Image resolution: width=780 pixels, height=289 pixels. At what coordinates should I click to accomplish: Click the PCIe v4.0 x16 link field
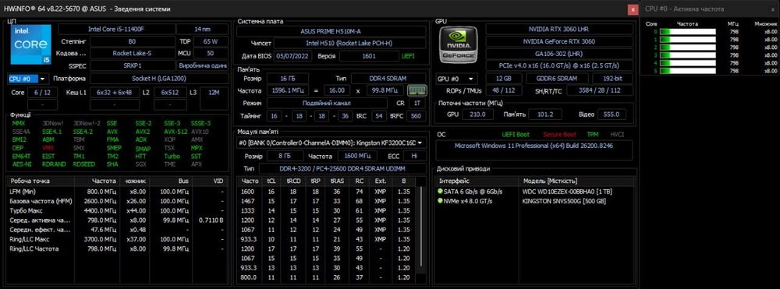tap(559, 65)
